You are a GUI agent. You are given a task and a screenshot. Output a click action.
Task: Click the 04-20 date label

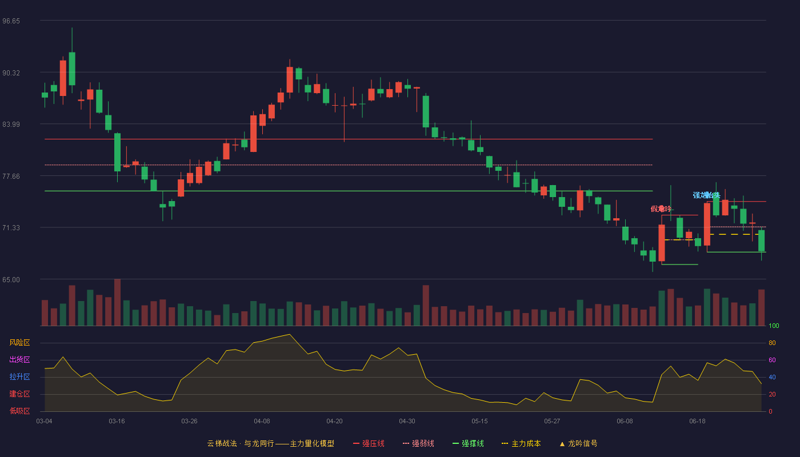pos(334,421)
